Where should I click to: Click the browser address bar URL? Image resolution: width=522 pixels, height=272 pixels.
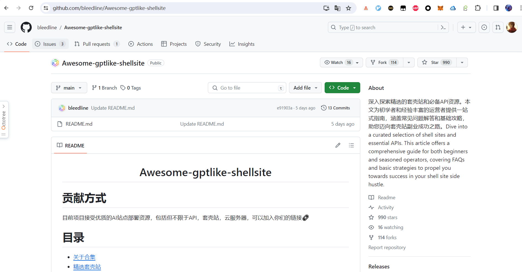click(109, 8)
